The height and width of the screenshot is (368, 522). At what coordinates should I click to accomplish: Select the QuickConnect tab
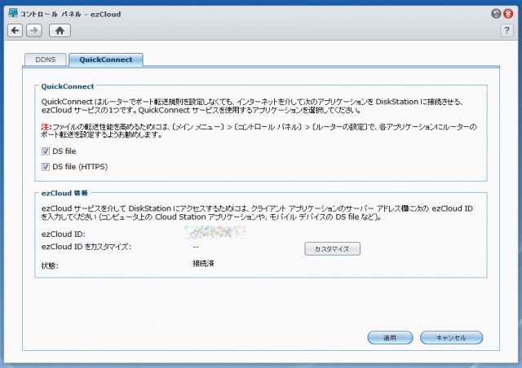(106, 59)
